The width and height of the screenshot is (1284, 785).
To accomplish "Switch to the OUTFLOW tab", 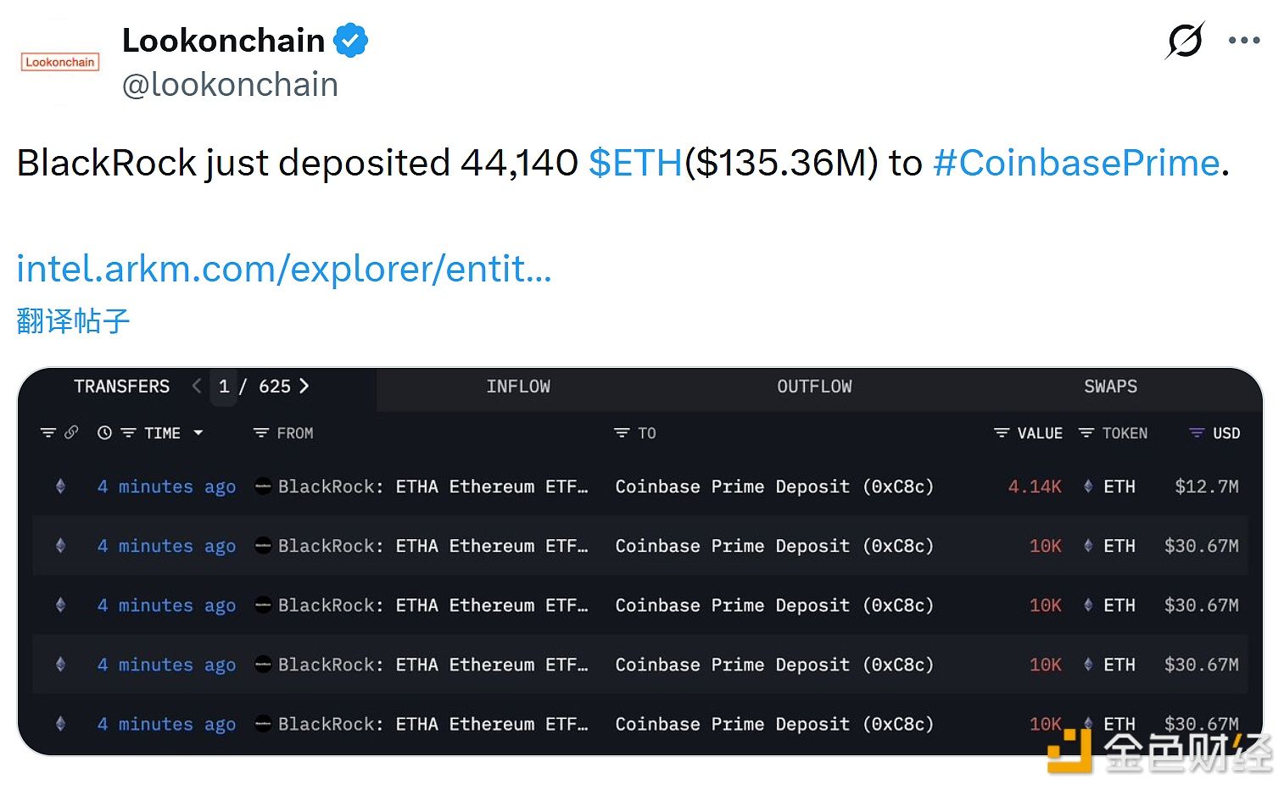I will point(814,387).
